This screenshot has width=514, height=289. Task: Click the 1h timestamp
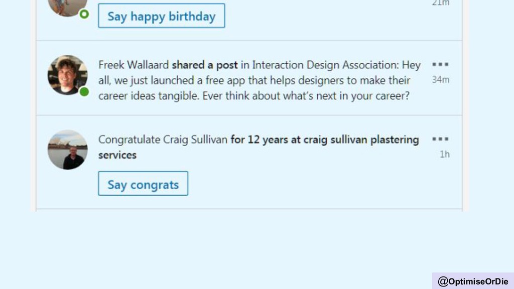click(445, 154)
